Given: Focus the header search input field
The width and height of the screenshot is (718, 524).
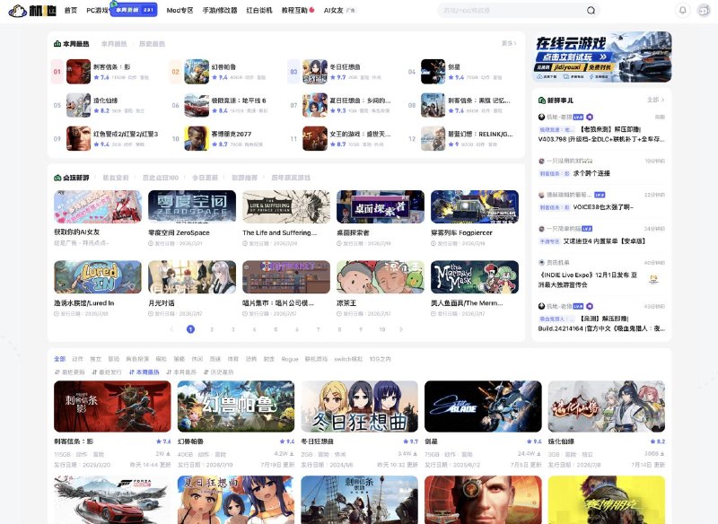Looking at the screenshot, I should 512,10.
